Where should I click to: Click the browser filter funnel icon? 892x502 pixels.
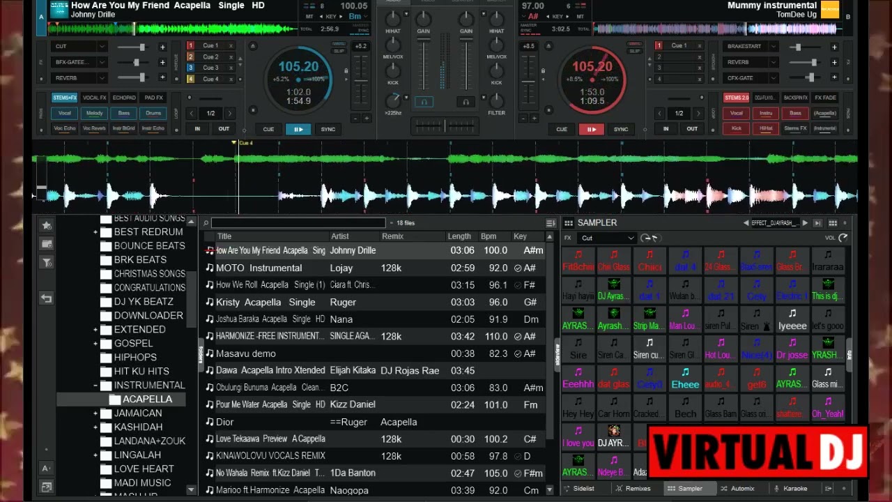point(47,263)
